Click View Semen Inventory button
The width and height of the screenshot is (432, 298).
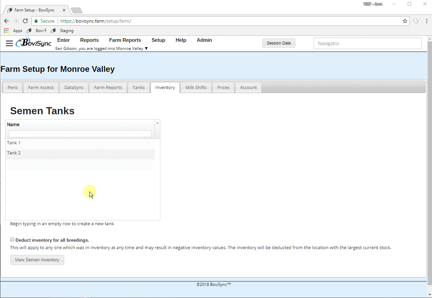tap(37, 260)
